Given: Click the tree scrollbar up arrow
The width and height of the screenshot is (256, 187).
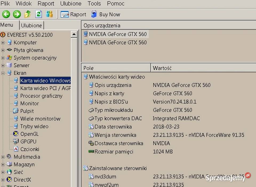Looking at the screenshot, I should point(74,34).
